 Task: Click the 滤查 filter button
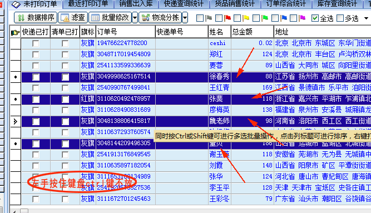click(x=73, y=18)
